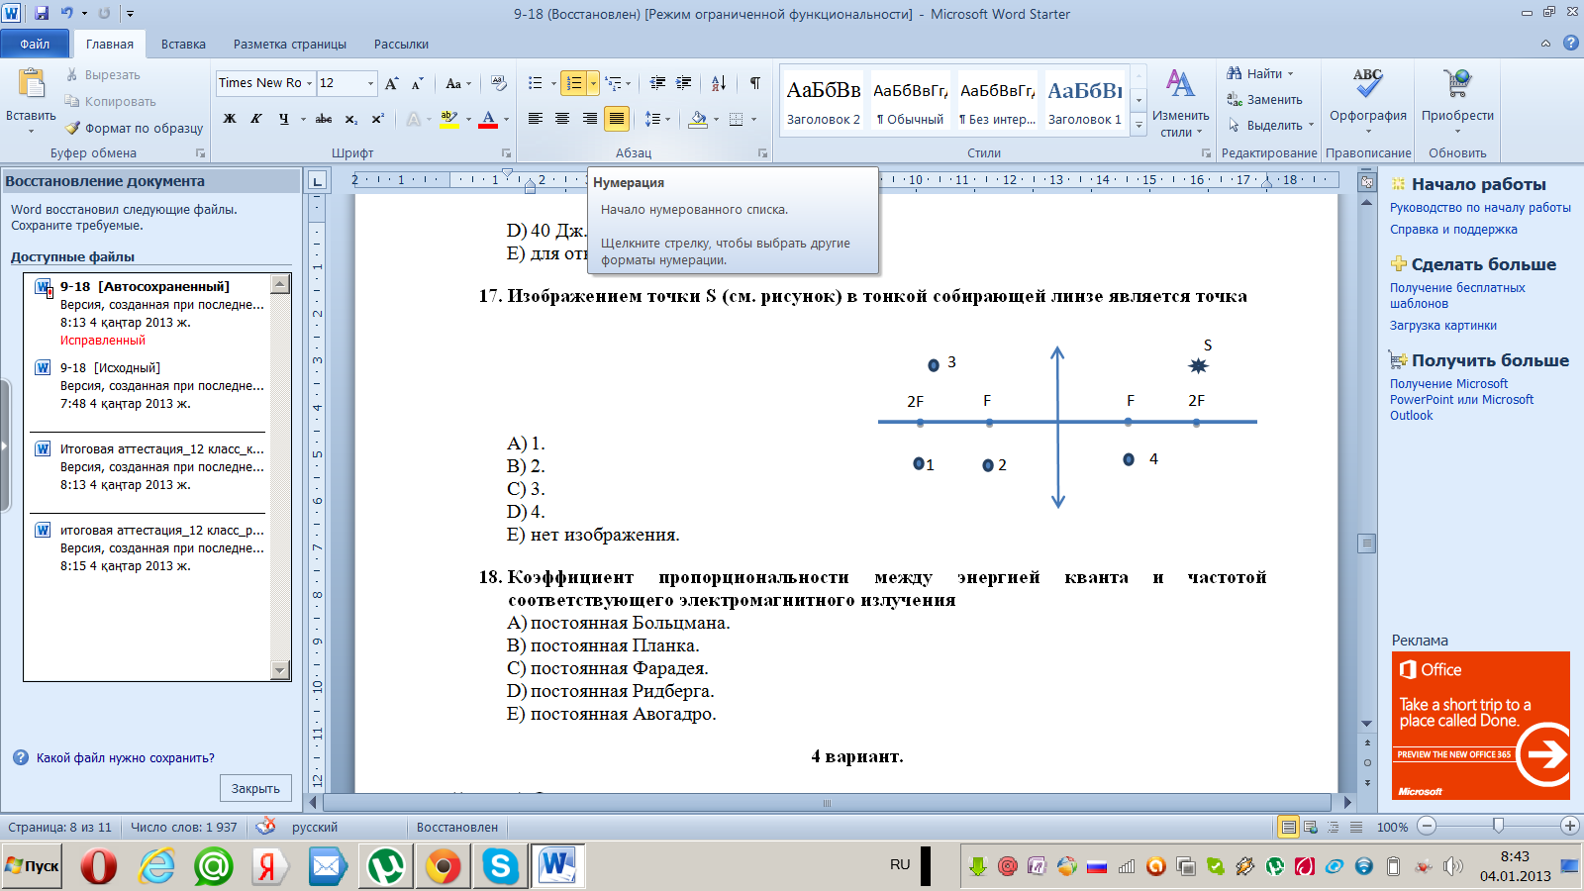Screen dimensions: 1584x891
Task: Switch to the Разметка страницы tab
Action: click(x=290, y=44)
